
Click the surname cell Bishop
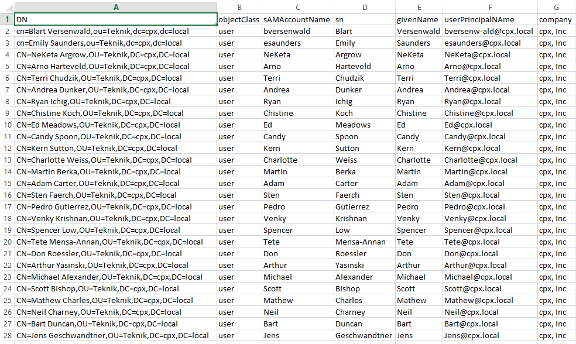click(x=365, y=288)
